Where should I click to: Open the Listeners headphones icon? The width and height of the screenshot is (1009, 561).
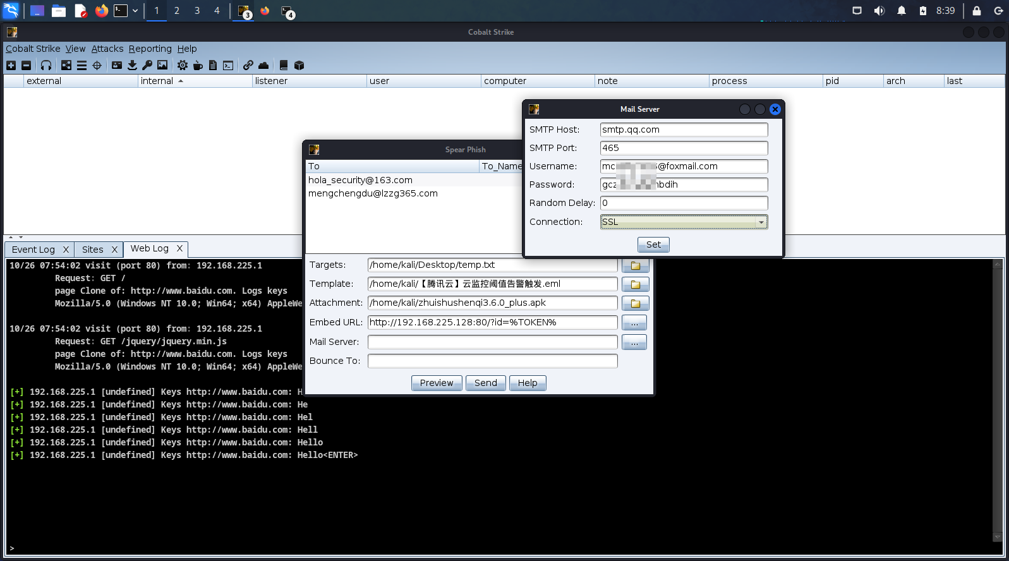coord(46,65)
